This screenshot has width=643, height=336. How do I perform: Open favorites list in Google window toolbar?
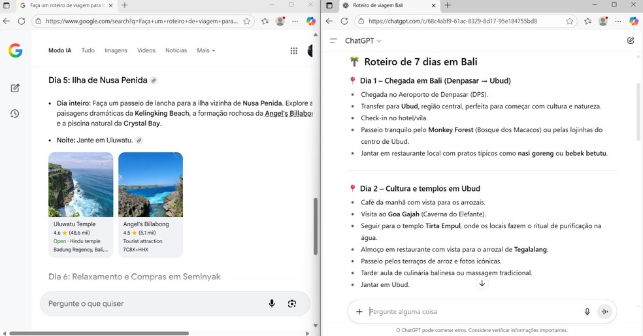[265, 22]
